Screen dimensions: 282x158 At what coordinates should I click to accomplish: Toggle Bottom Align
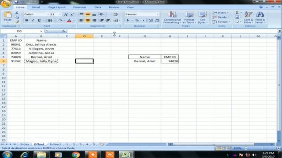click(x=94, y=14)
